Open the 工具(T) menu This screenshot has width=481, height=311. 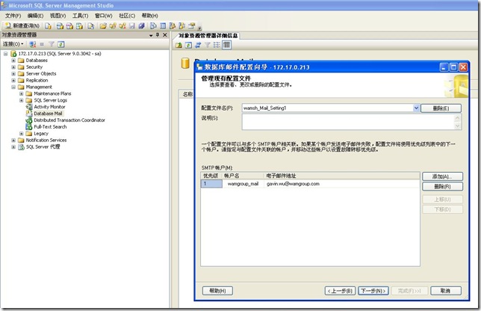tap(81, 16)
